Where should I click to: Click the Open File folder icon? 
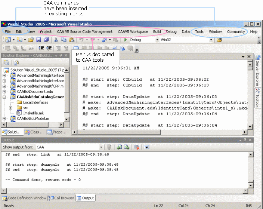coord(31,40)
